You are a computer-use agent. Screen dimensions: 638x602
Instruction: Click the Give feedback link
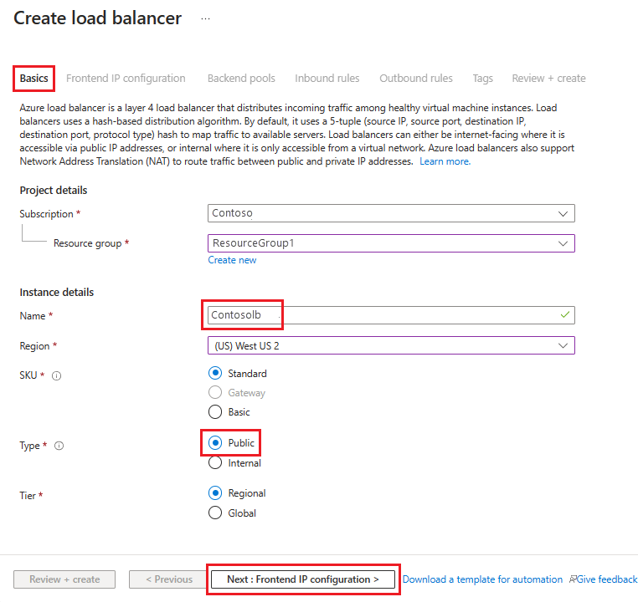click(607, 579)
